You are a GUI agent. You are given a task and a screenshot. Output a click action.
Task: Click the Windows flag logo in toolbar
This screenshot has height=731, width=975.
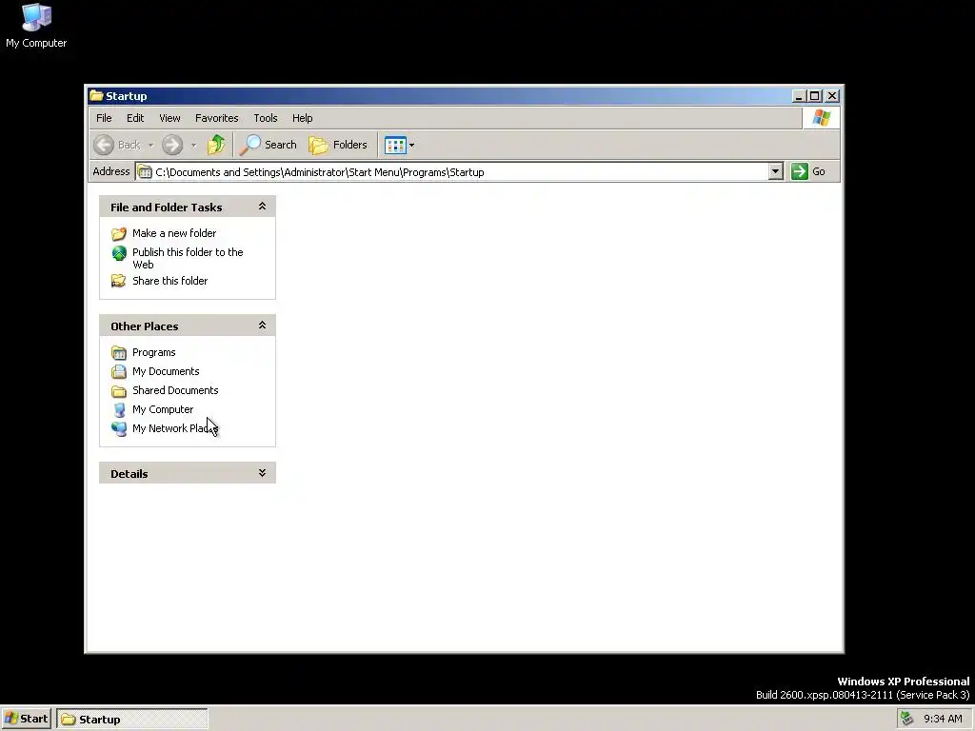pyautogui.click(x=821, y=118)
